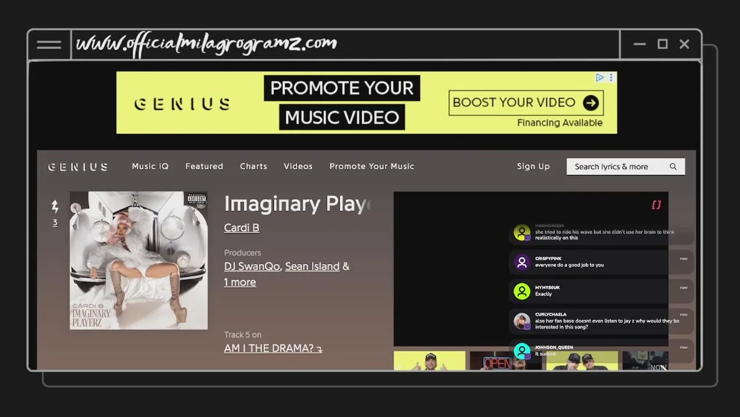Select the OPEN neon sign video thumbnail
This screenshot has width=740, height=417.
505,360
